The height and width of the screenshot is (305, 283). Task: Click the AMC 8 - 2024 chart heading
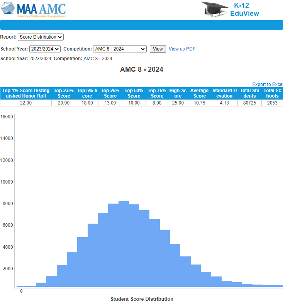(142, 69)
